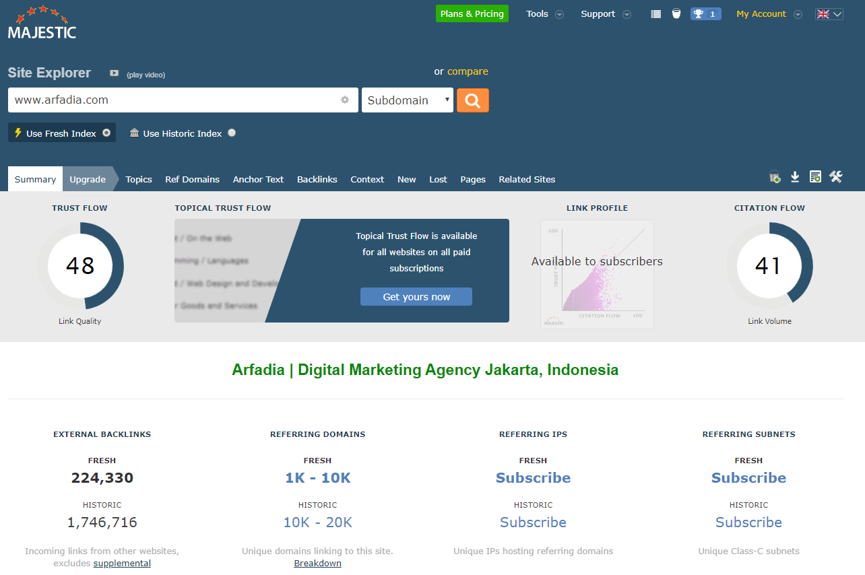Image resolution: width=865 pixels, height=575 pixels.
Task: Click the Trust Flow 48 gauge
Action: point(80,266)
